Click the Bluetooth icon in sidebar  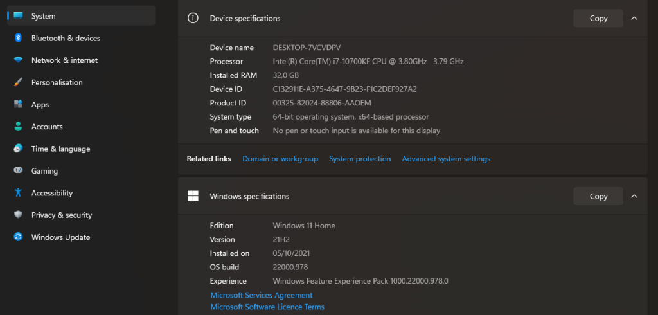point(19,38)
